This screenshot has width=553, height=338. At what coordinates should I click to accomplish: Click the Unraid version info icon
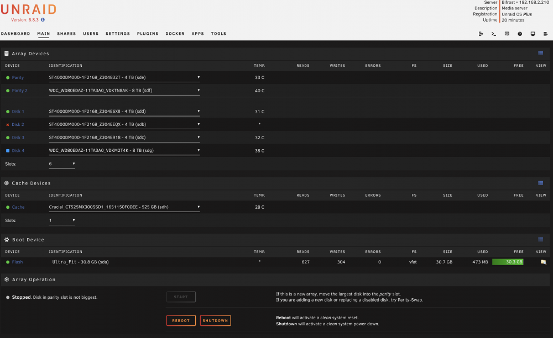(x=43, y=20)
